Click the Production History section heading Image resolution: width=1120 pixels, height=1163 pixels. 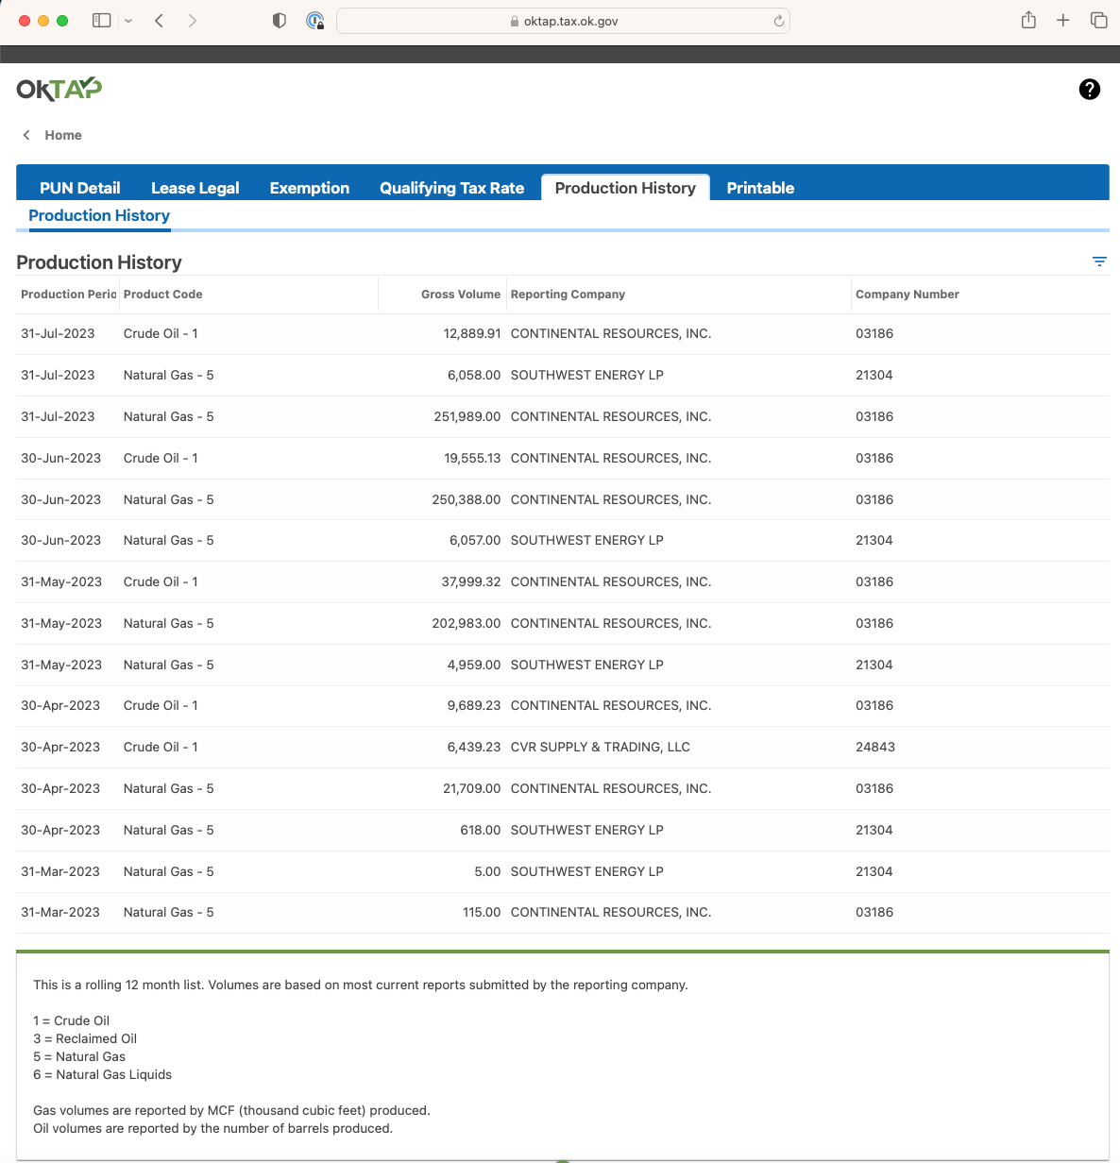click(99, 262)
